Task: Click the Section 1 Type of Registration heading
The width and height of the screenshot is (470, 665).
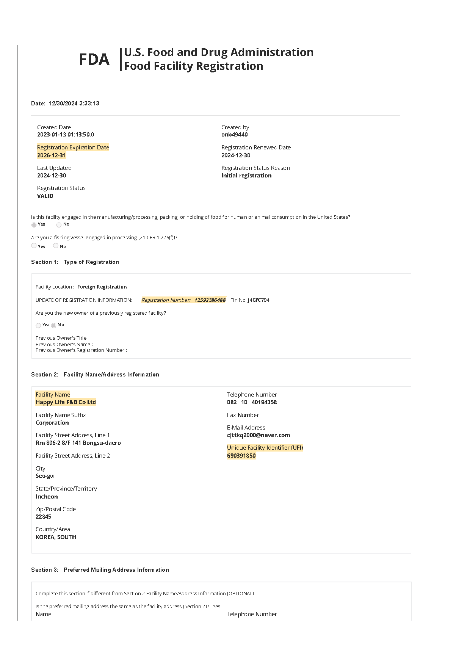Action: pyautogui.click(x=75, y=262)
